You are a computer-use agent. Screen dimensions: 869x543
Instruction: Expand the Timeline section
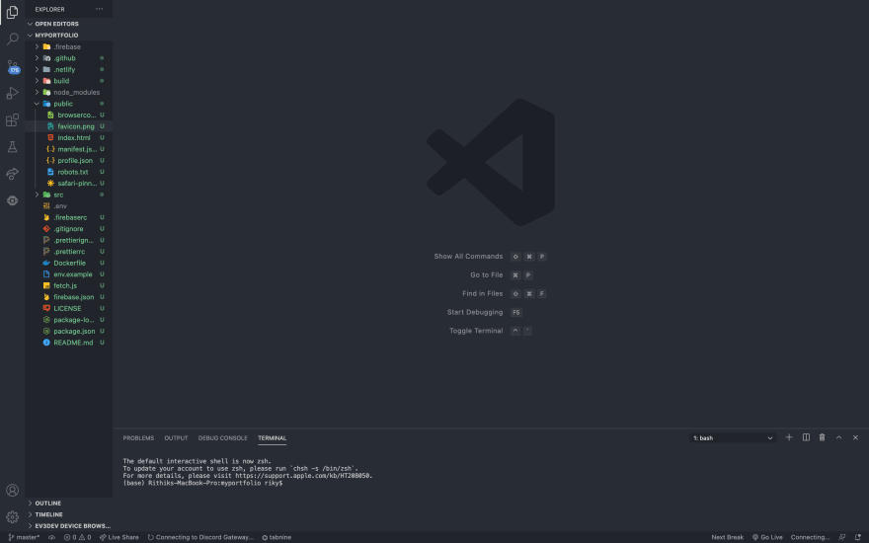point(69,514)
